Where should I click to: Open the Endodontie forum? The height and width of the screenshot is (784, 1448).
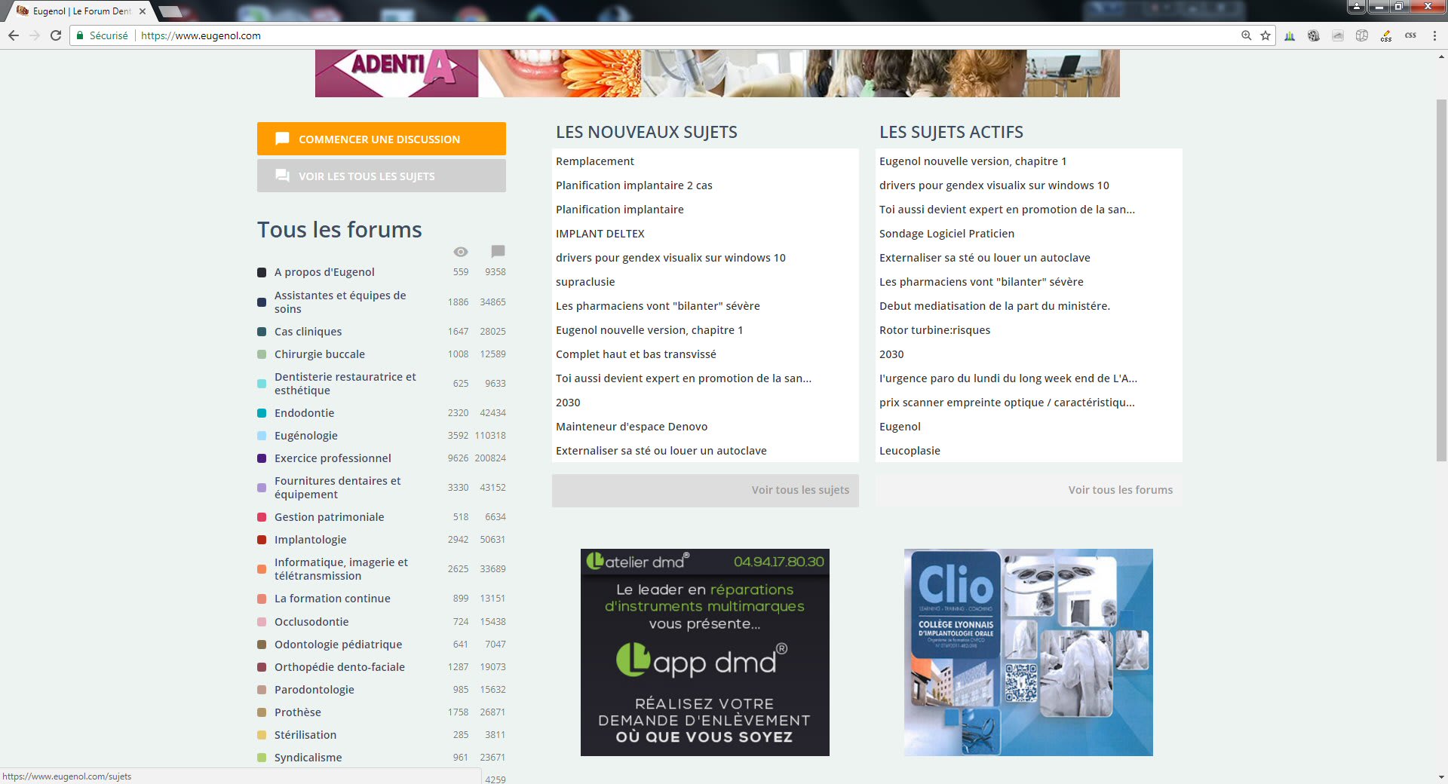pos(304,413)
